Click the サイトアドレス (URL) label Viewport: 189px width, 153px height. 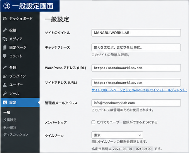point(61,83)
